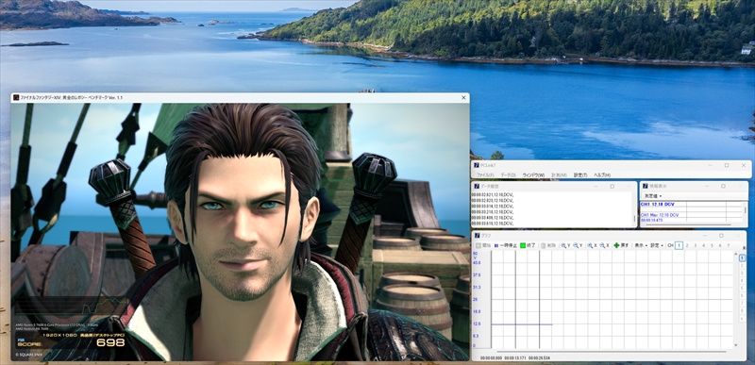The height and width of the screenshot is (365, 755).
Task: Open the ヘルプ(H) menu
Action: point(602,175)
